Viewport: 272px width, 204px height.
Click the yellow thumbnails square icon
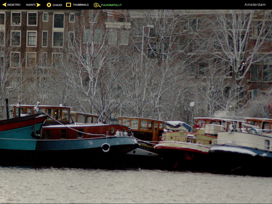tap(69, 5)
